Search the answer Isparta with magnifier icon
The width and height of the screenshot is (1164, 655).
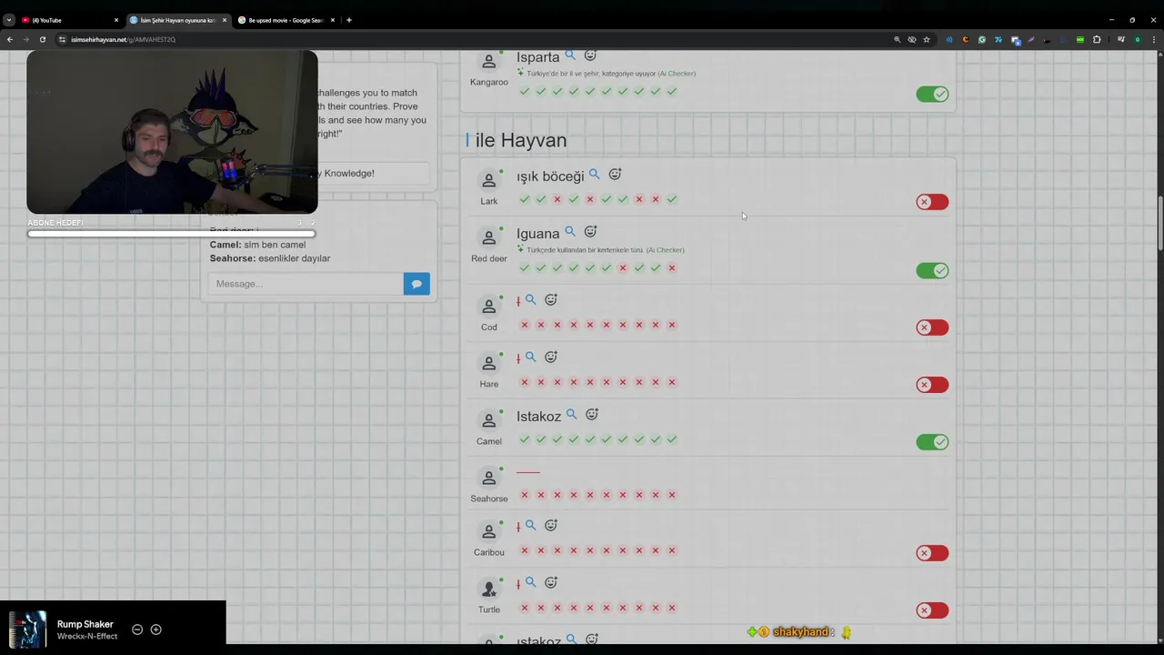(570, 55)
